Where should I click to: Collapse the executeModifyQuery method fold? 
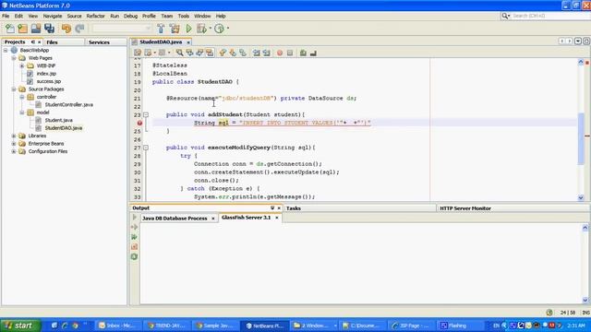146,148
